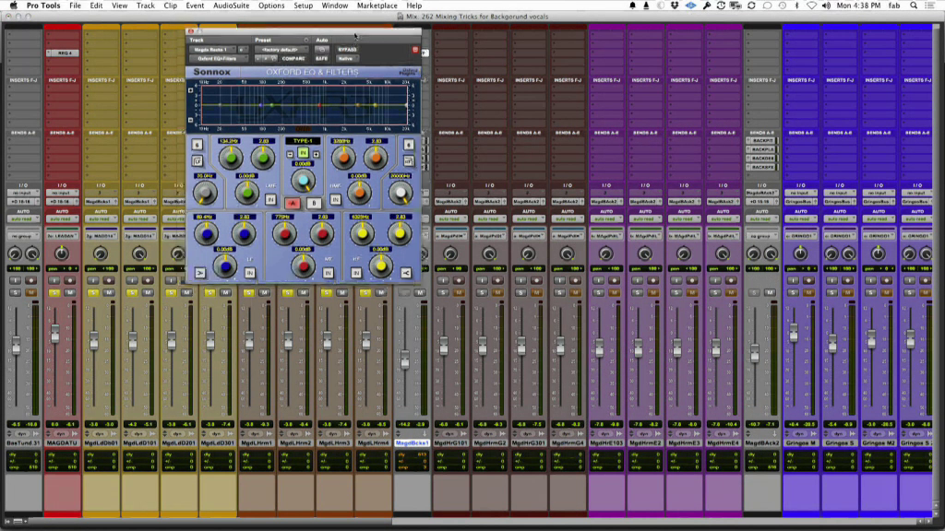945x531 pixels.
Task: Select the A preset state button
Action: point(293,203)
